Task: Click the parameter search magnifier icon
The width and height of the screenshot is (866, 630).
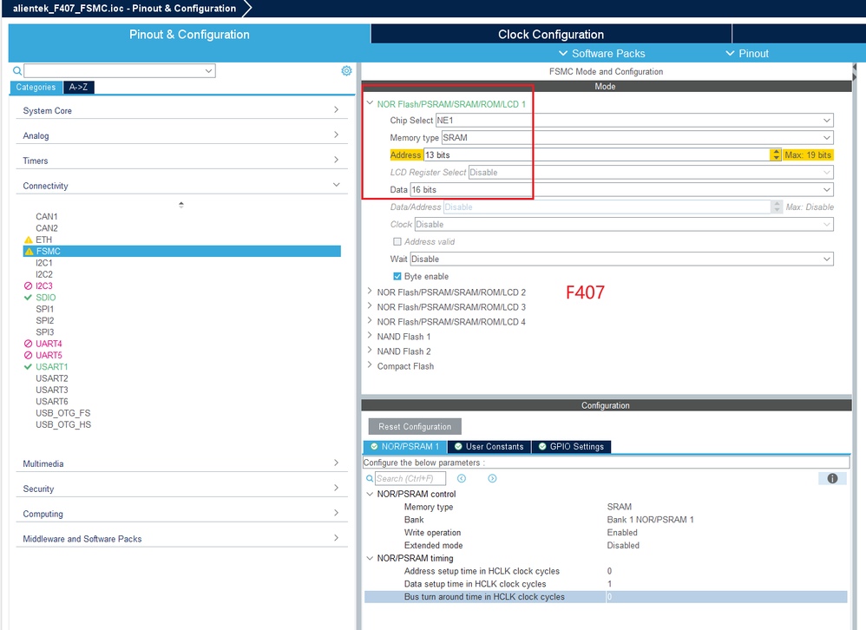Action: point(370,479)
